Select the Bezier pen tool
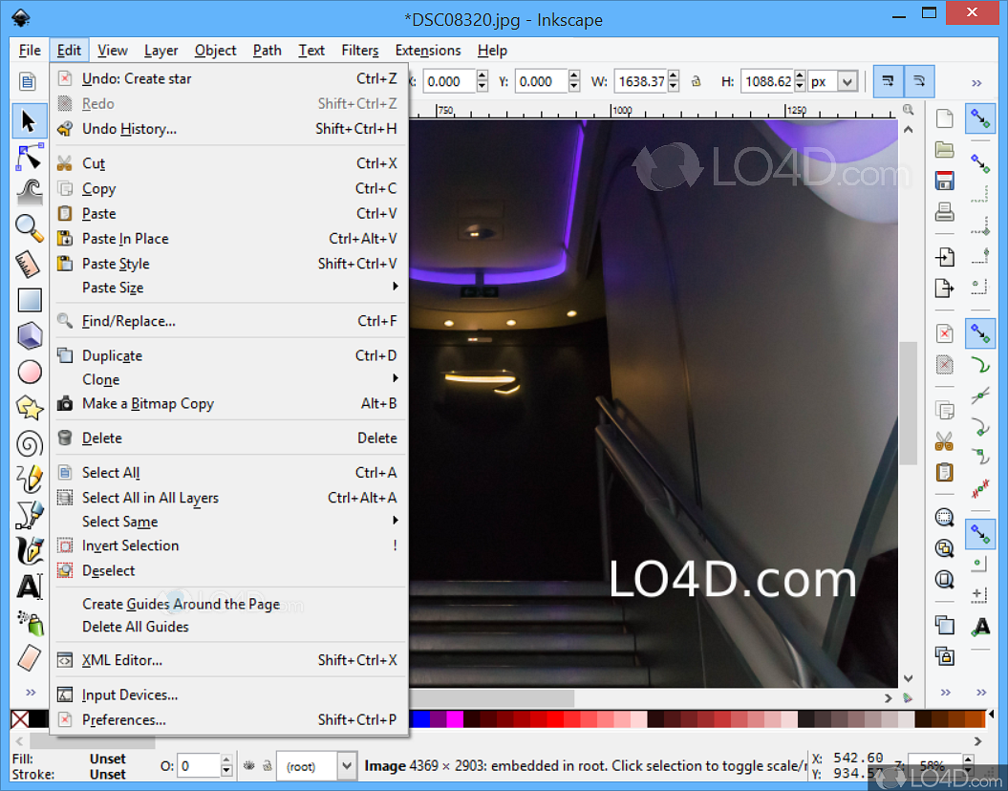 pos(29,515)
